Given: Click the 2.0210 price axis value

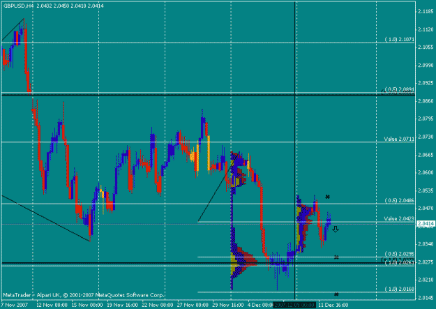Looking at the screenshot, I should (426, 280).
